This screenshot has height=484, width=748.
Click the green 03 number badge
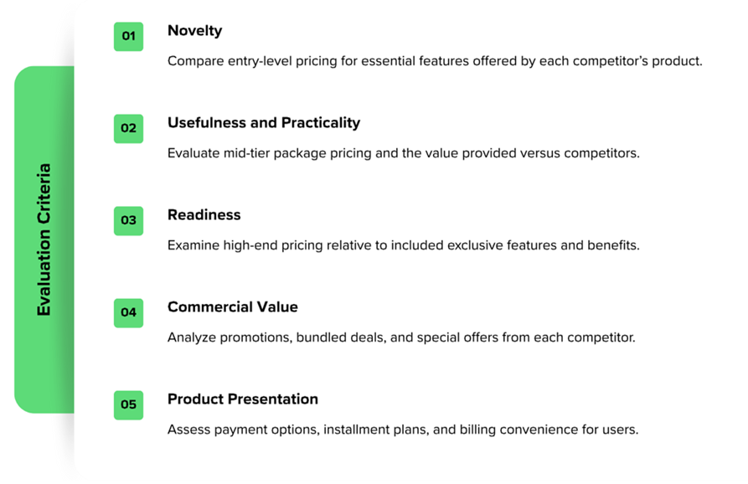[128, 220]
